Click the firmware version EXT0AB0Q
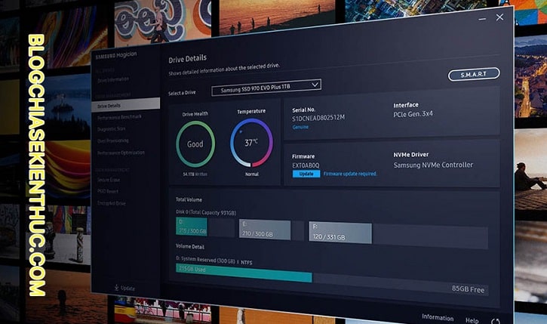The width and height of the screenshot is (547, 324). [306, 165]
